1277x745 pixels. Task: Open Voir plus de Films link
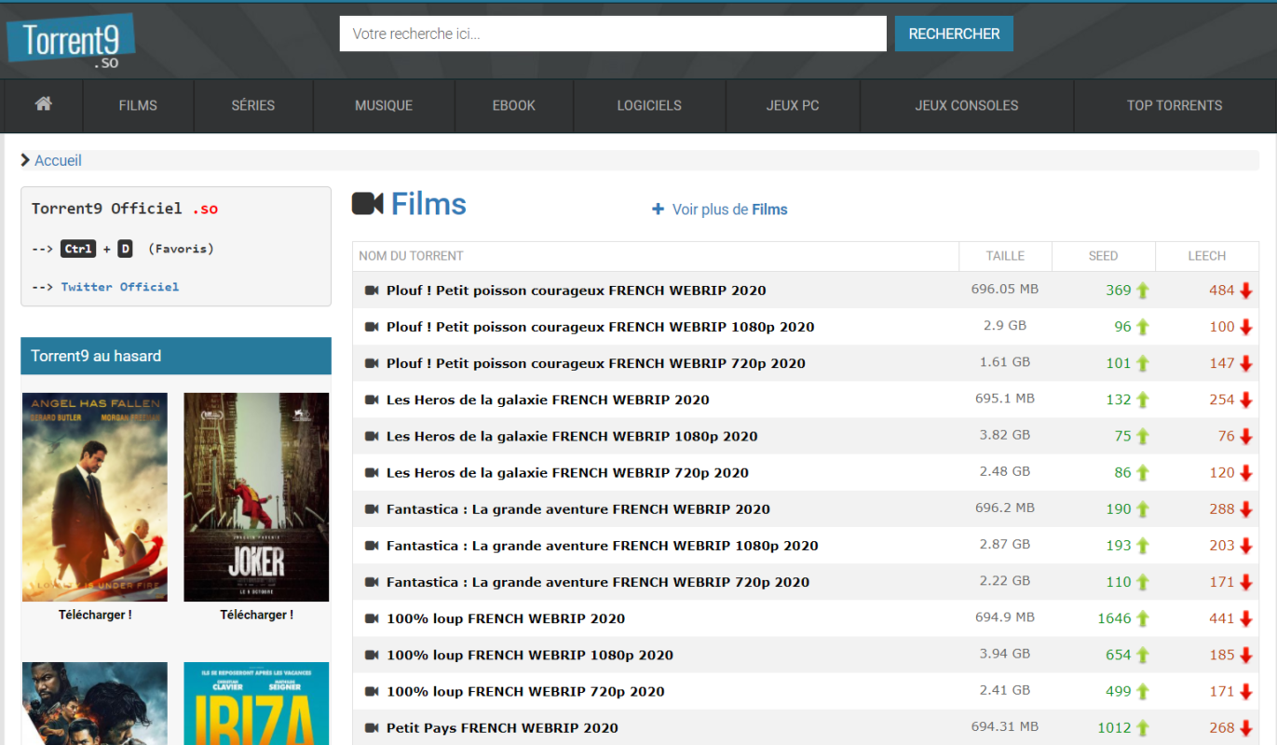(x=730, y=210)
